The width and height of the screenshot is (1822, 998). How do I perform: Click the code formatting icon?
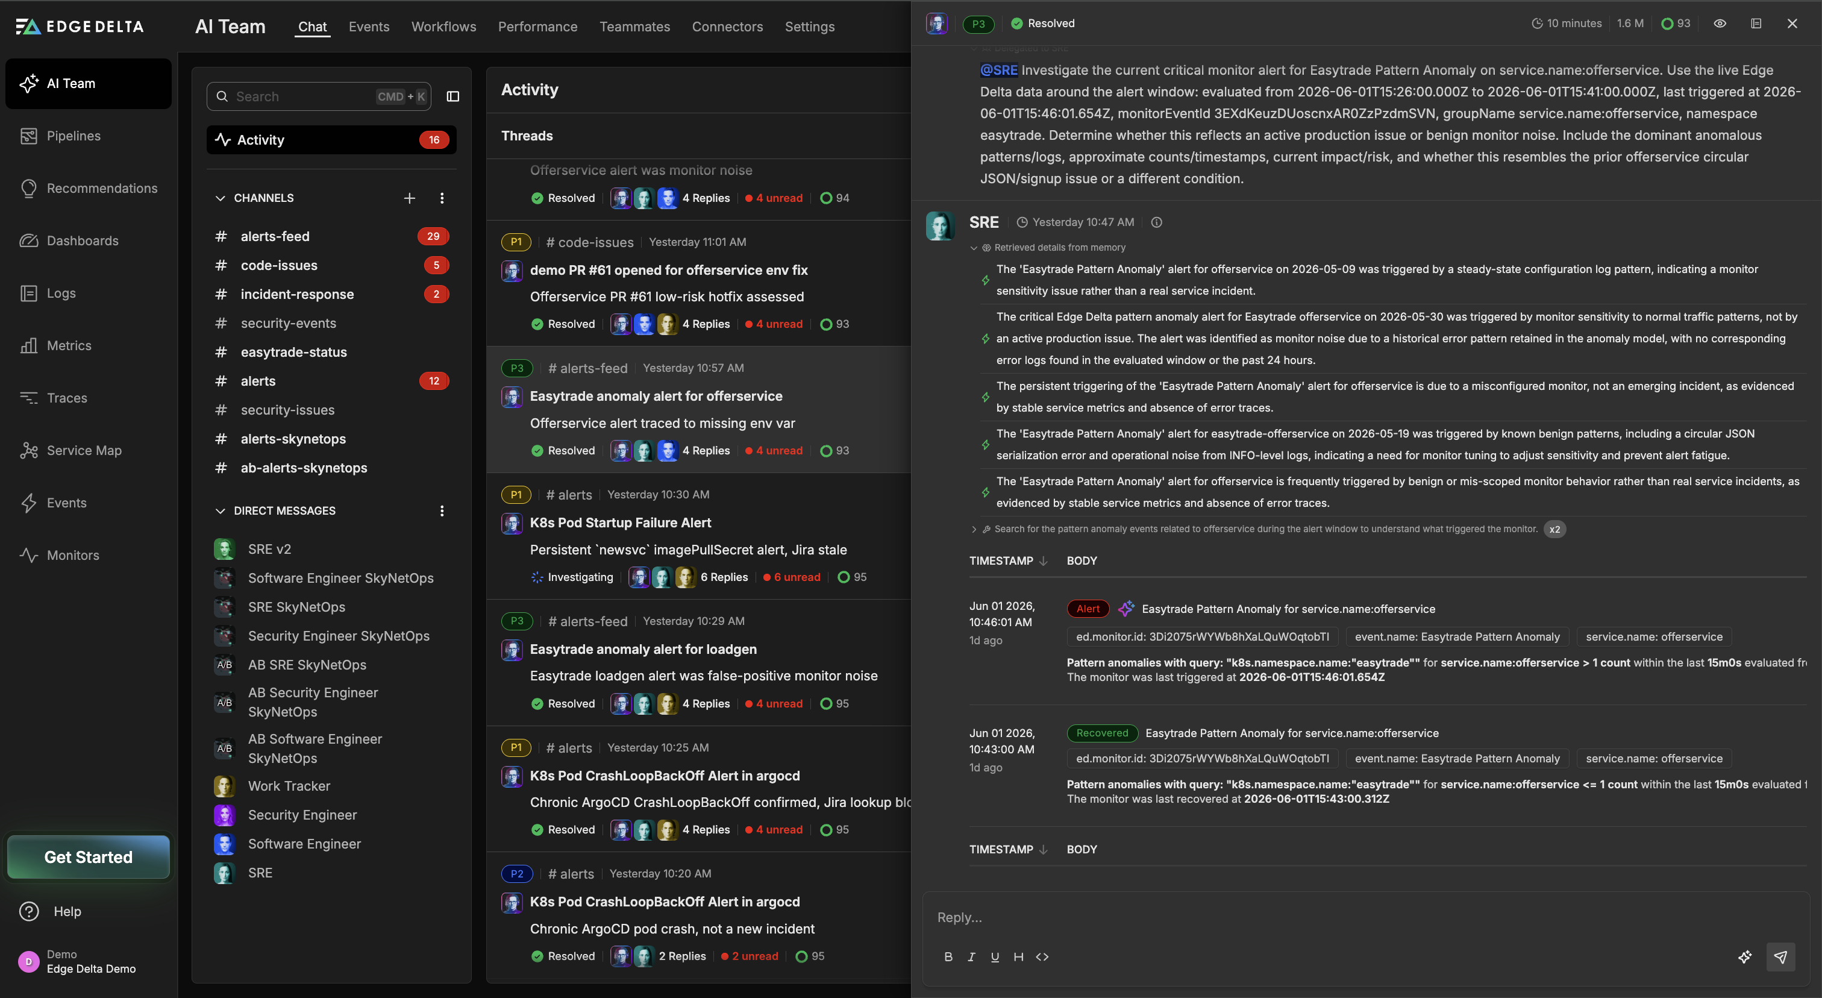click(x=1042, y=956)
